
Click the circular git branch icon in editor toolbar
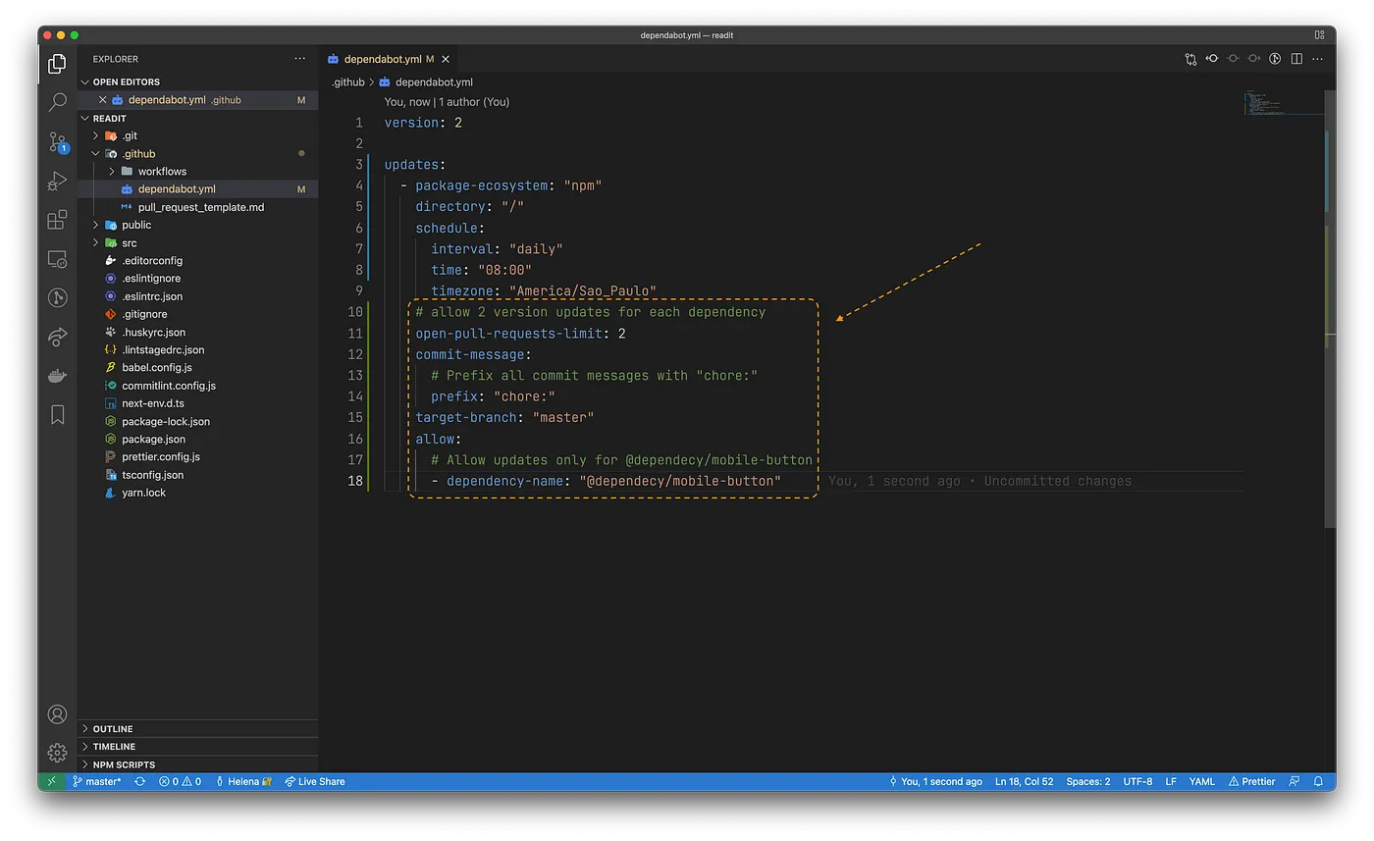(1275, 59)
